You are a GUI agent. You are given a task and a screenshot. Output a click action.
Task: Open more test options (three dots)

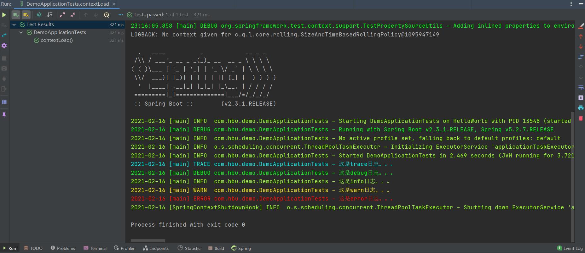(121, 15)
